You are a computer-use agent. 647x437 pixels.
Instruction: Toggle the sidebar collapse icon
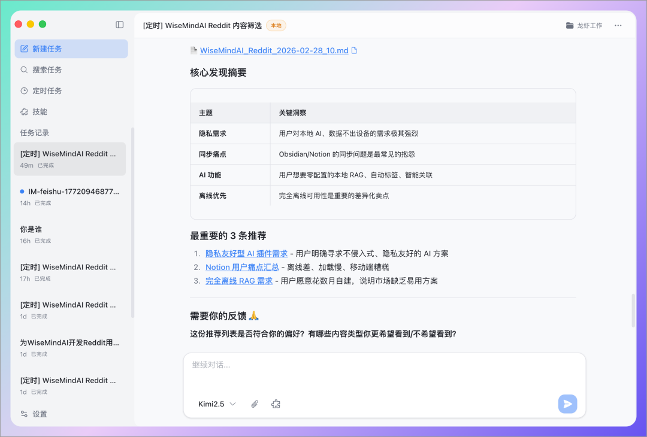tap(120, 25)
